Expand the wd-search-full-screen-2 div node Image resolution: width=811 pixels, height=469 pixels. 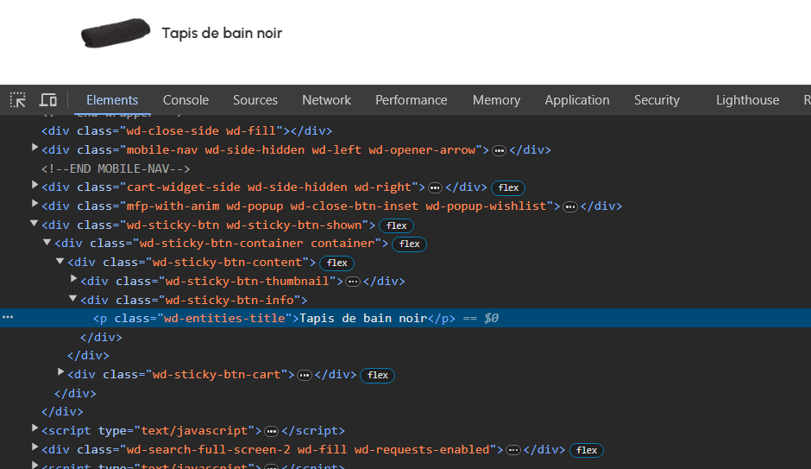coord(35,447)
